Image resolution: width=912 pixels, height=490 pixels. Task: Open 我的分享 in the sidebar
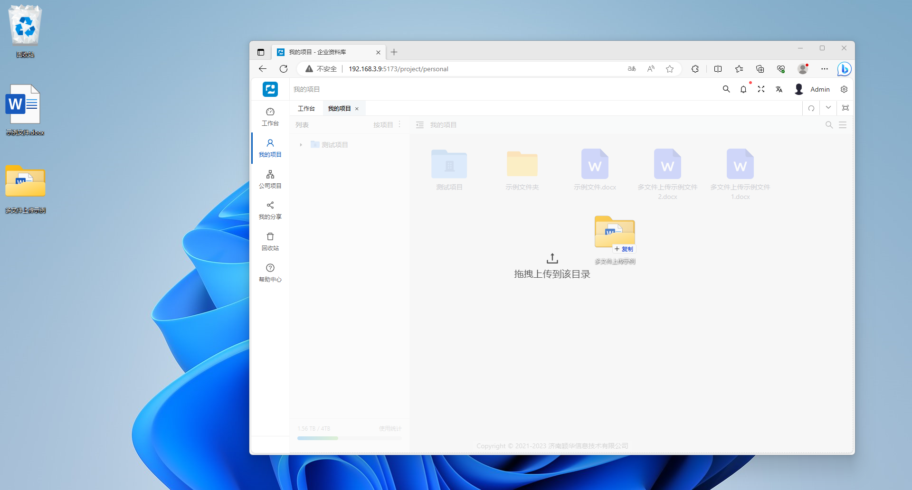coord(270,210)
